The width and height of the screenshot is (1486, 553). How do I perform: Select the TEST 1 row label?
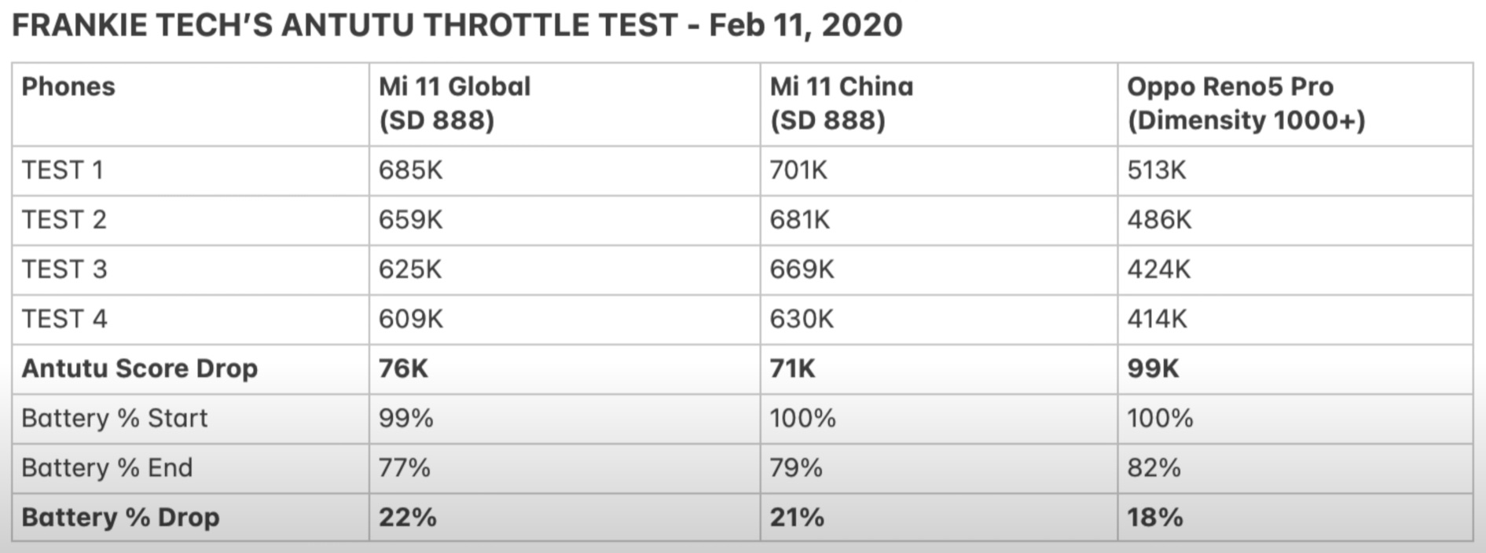pos(63,170)
